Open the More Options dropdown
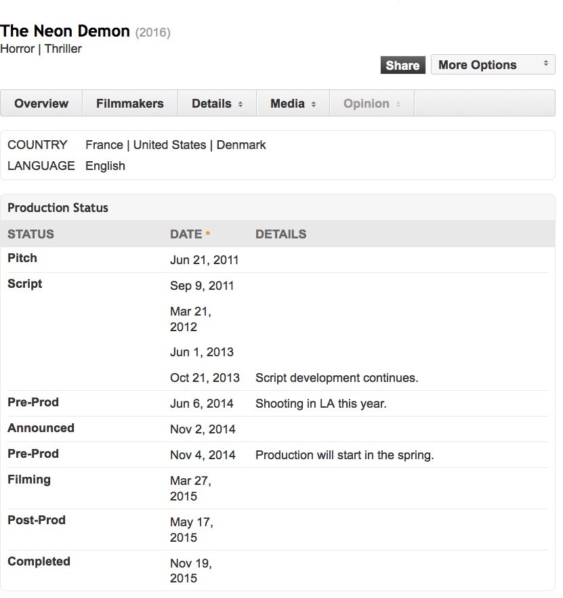 click(x=493, y=65)
